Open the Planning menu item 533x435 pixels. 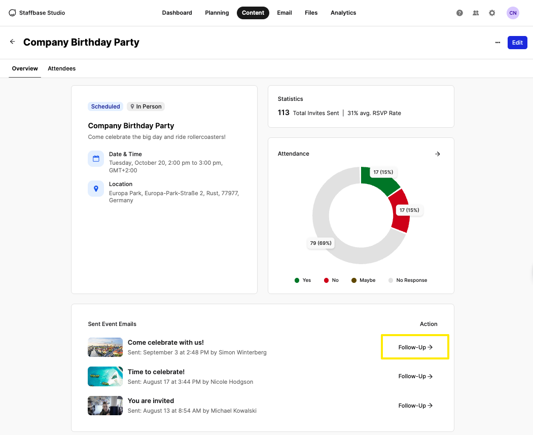[217, 13]
